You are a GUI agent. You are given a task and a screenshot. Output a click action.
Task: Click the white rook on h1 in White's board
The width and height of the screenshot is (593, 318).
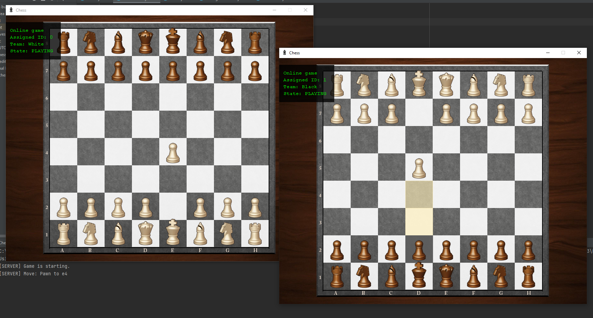[255, 234]
